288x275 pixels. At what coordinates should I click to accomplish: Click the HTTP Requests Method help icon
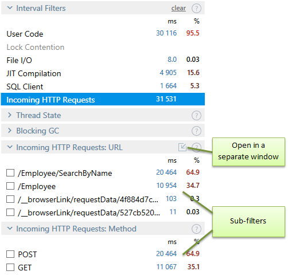[196, 229]
